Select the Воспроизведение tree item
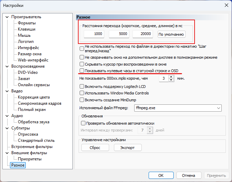 click(x=28, y=66)
